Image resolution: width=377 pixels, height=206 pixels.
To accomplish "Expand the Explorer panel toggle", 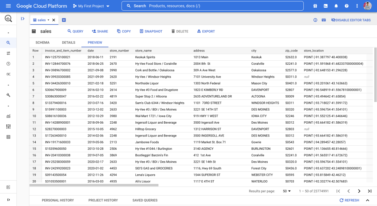I will pos(22,19).
